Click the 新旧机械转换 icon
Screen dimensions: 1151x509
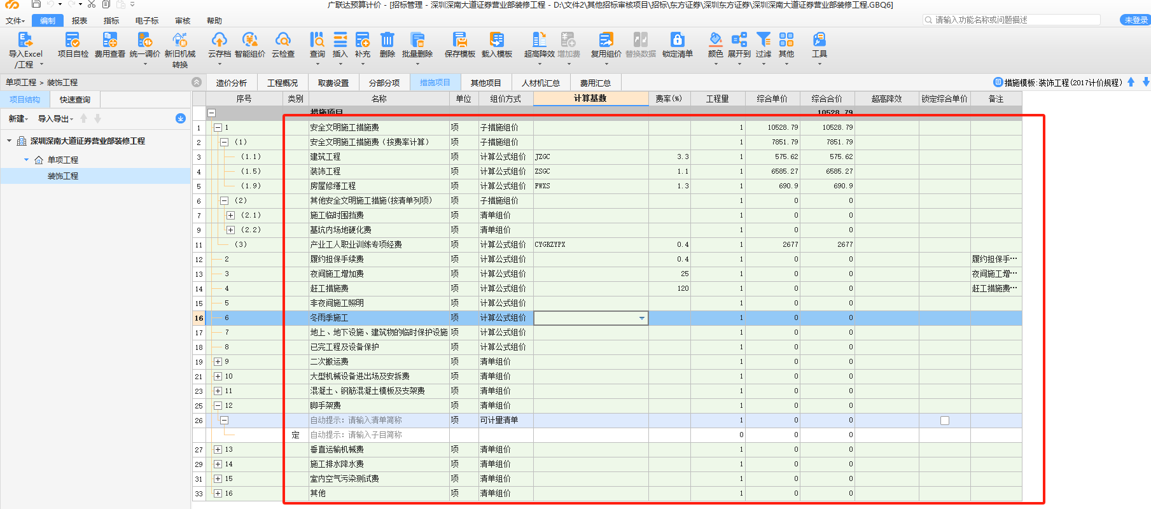pyautogui.click(x=180, y=40)
